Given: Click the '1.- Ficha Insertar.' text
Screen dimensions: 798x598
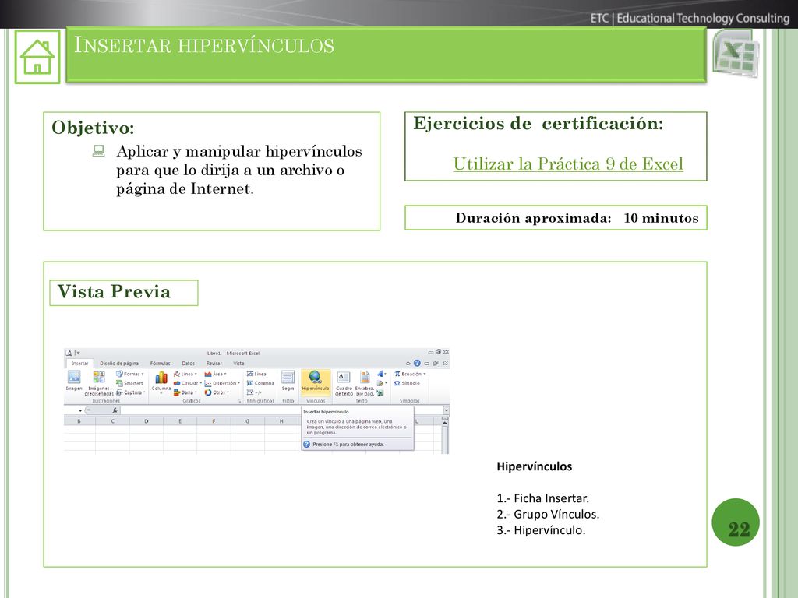Looking at the screenshot, I should (x=542, y=498).
